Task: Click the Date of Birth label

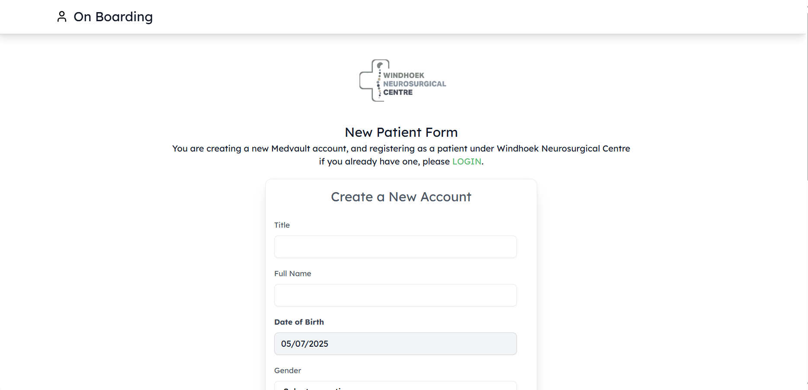Action: coord(299,322)
